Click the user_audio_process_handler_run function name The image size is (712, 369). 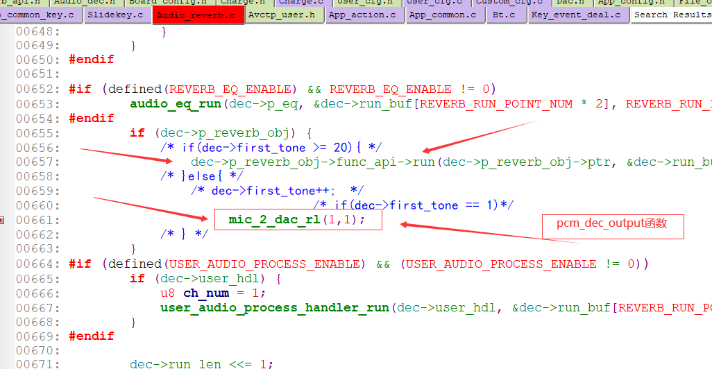[x=274, y=308]
